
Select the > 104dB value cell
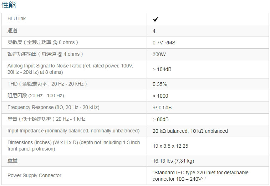(x=162, y=69)
